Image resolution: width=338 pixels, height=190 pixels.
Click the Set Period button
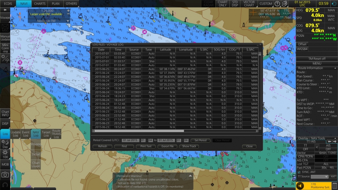[201, 140]
